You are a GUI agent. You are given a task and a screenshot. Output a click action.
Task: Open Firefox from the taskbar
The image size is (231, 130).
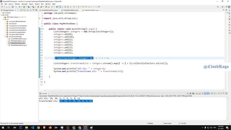pyautogui.click(x=50, y=127)
